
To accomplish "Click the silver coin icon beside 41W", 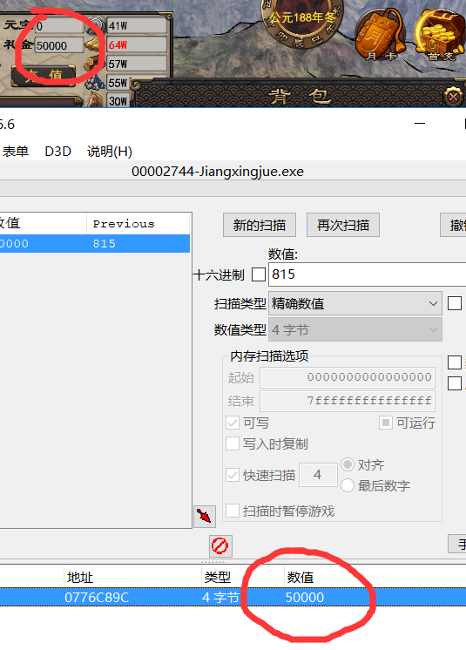I will click(x=95, y=25).
